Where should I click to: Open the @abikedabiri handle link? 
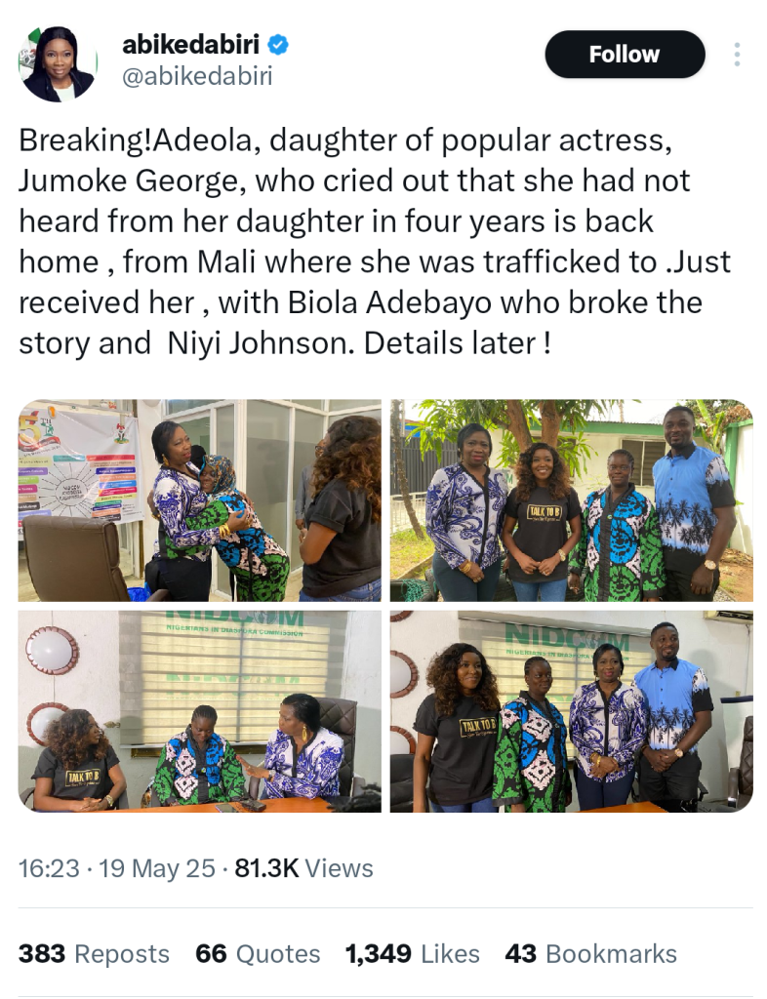196,77
